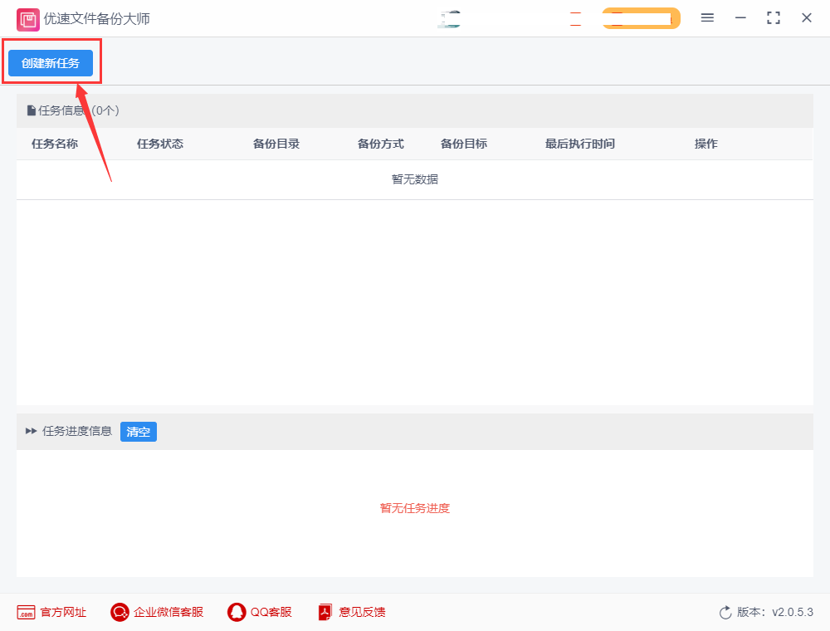
Task: Click the .com website icon
Action: tap(26, 613)
